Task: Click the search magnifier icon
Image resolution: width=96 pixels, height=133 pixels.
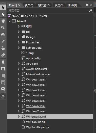Action: [90, 10]
